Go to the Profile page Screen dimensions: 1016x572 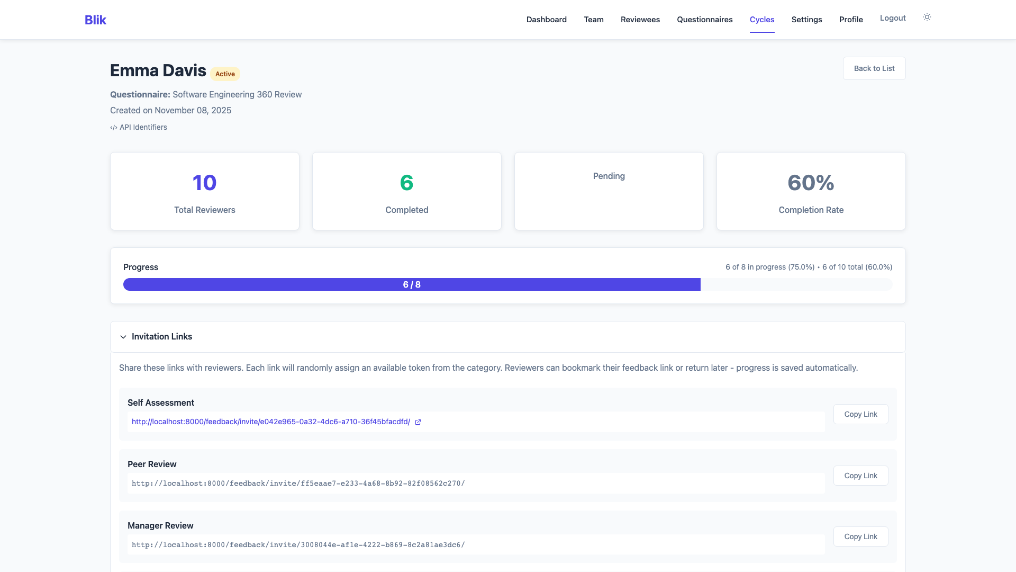pos(851,19)
